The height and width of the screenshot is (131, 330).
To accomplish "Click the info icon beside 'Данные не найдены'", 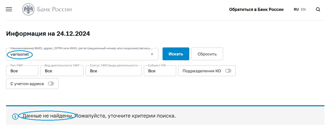I will click(x=15, y=116).
